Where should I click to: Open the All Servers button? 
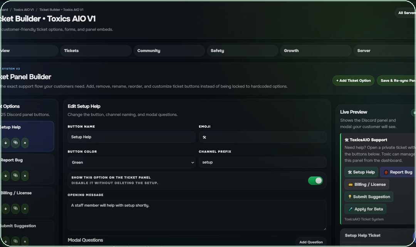pyautogui.click(x=405, y=13)
